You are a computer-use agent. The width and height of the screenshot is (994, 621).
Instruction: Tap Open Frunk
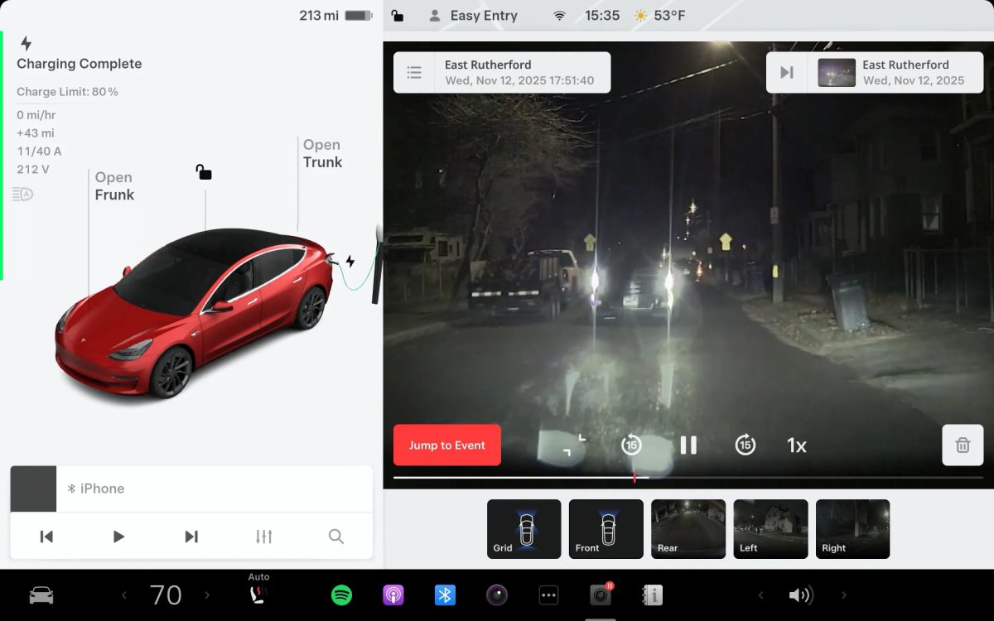(x=114, y=186)
